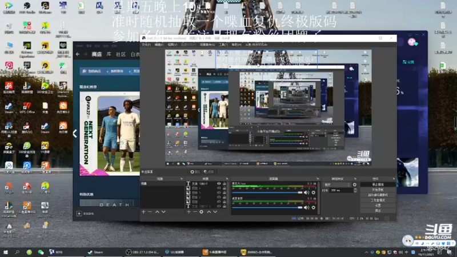Remove selected scene with minus icon

[150, 212]
